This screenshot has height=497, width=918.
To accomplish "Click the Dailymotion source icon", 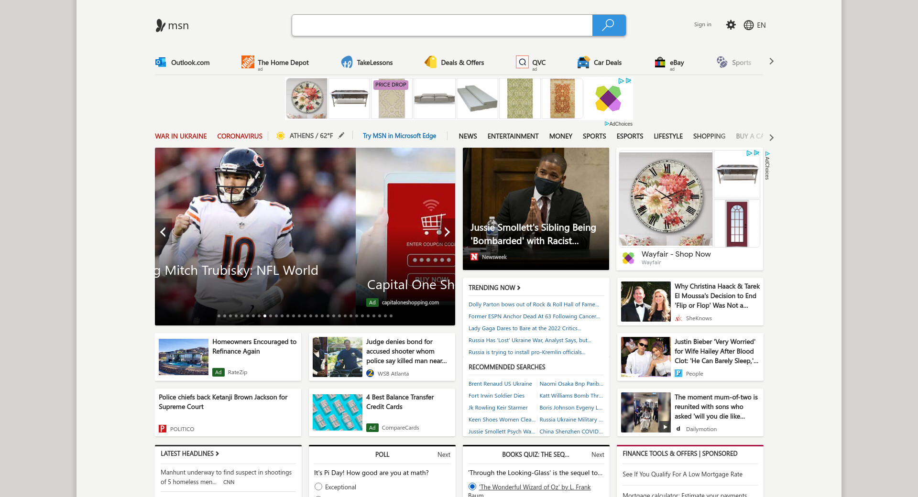I will point(678,429).
